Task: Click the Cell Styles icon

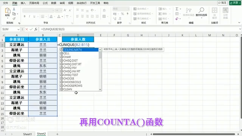Action: [x=135, y=19]
